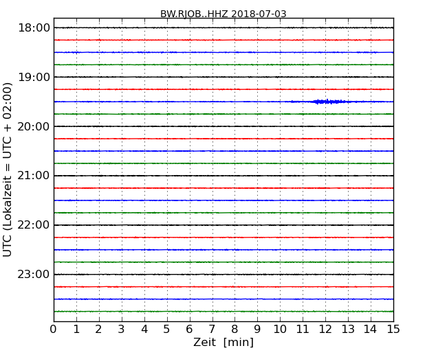Screen dimensions: 447x357
Task: Click x-axis tick label 11
Action: [303, 329]
